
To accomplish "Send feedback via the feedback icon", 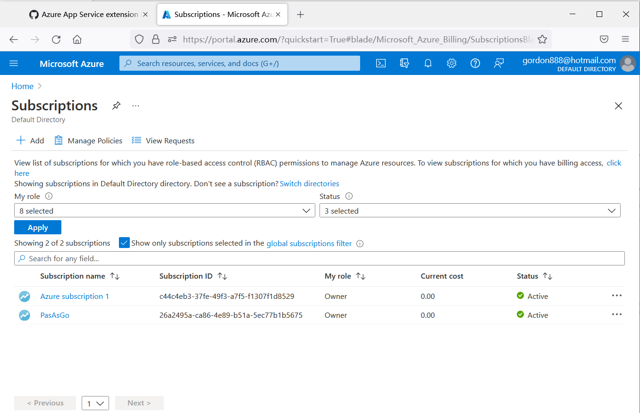I will (x=499, y=63).
